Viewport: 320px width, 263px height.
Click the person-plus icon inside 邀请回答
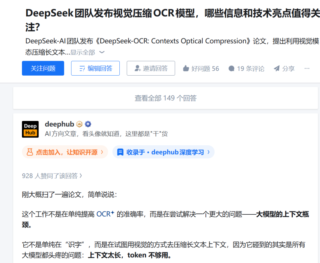(x=138, y=68)
